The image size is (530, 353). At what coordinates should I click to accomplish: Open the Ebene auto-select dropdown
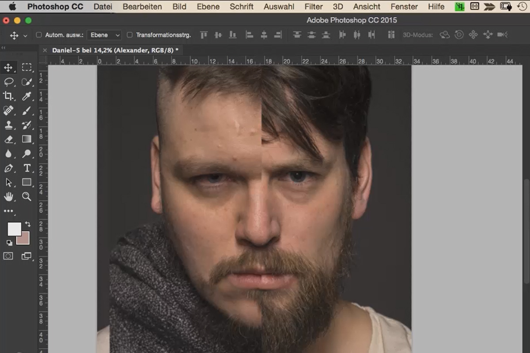click(104, 35)
